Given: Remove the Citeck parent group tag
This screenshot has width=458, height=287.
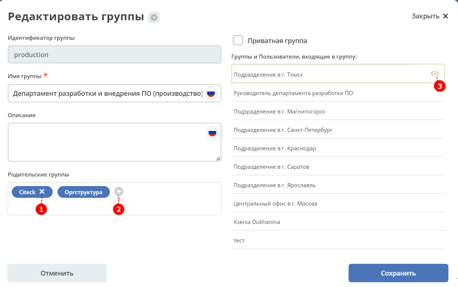Looking at the screenshot, I should (x=42, y=192).
